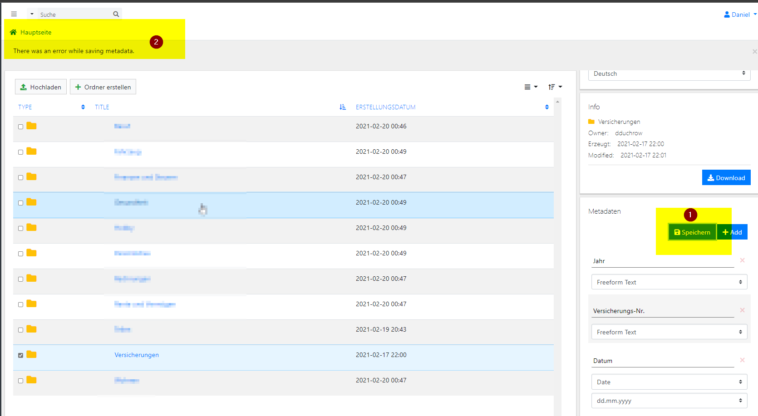Click the magnifier search icon
The height and width of the screenshot is (416, 758).
point(116,14)
